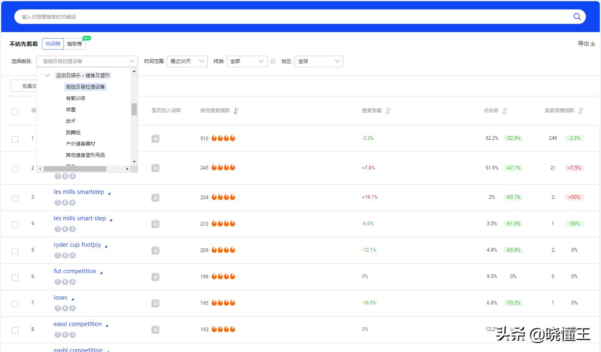Viewport: 601px width, 352px height.
Task: Open the region dropdown showing 全球
Action: coord(318,61)
